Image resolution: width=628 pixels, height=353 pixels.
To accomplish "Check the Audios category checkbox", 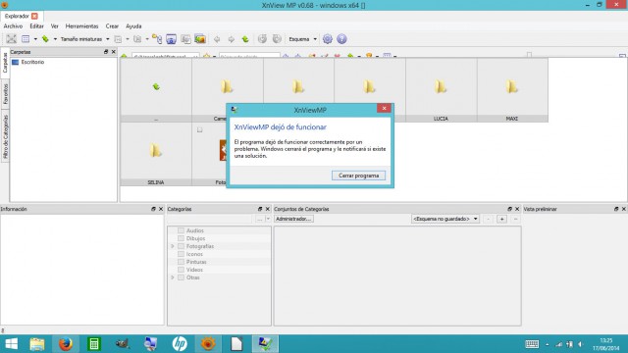I will click(x=181, y=230).
